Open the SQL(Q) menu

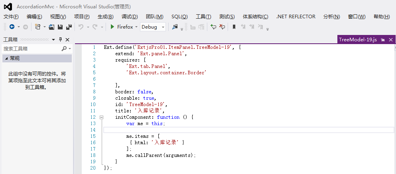tap(179, 17)
